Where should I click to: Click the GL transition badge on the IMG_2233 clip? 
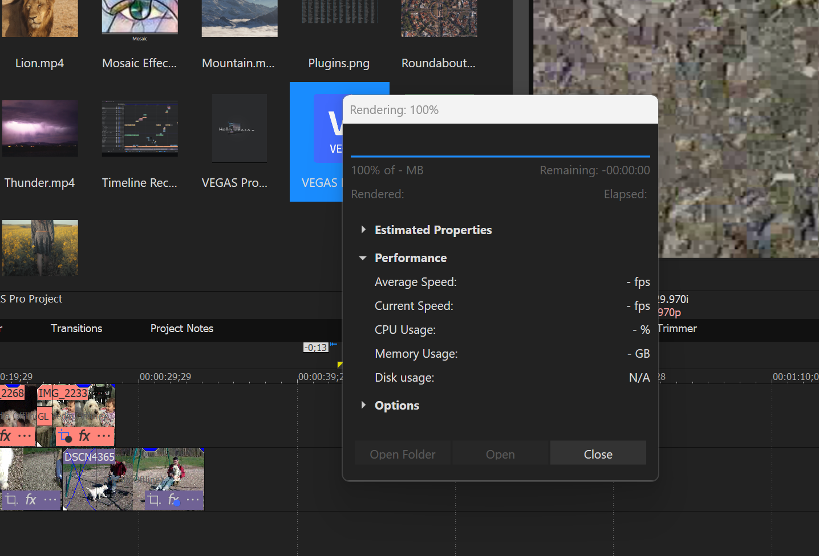coord(44,416)
